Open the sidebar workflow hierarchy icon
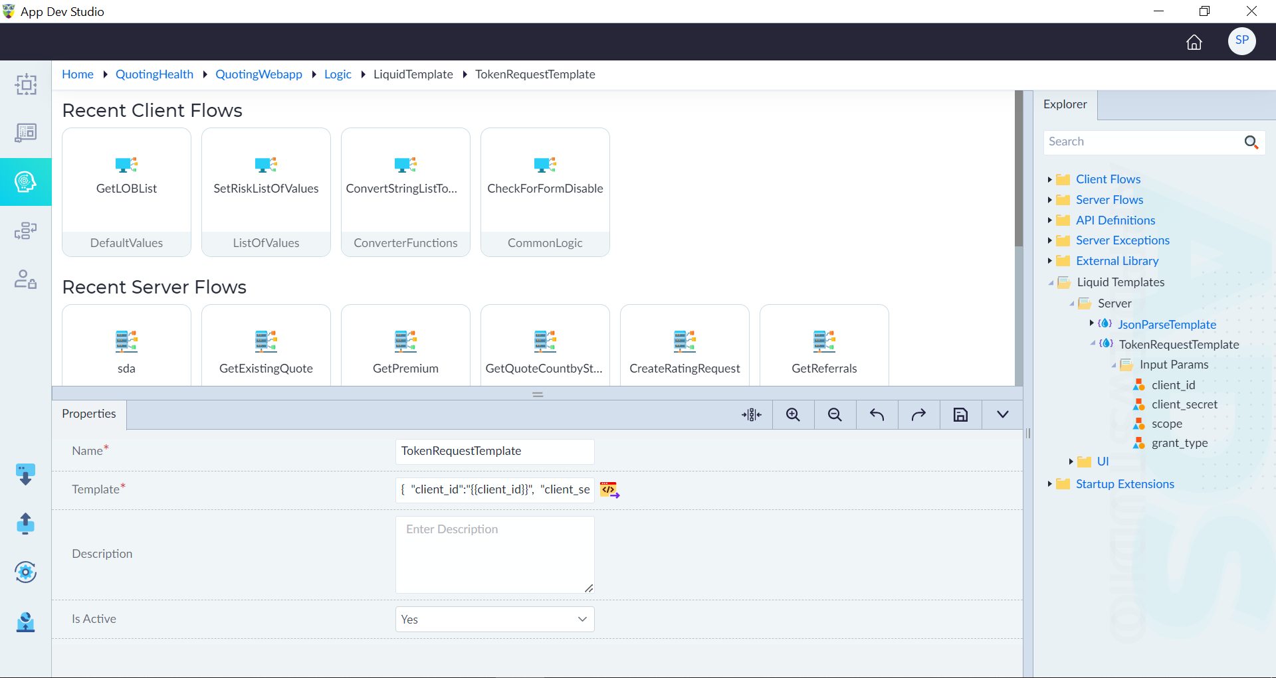The height and width of the screenshot is (678, 1276). 25,230
